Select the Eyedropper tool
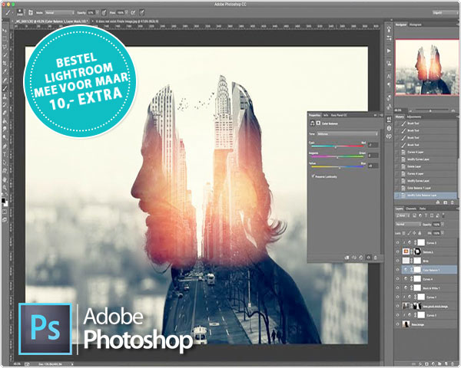This screenshot has width=461, height=368. [5, 71]
